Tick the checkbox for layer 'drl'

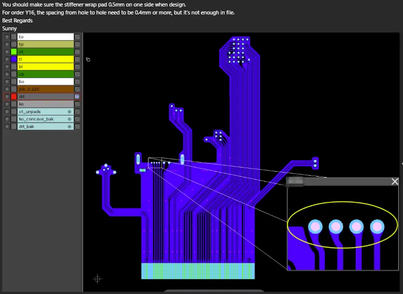click(x=7, y=97)
